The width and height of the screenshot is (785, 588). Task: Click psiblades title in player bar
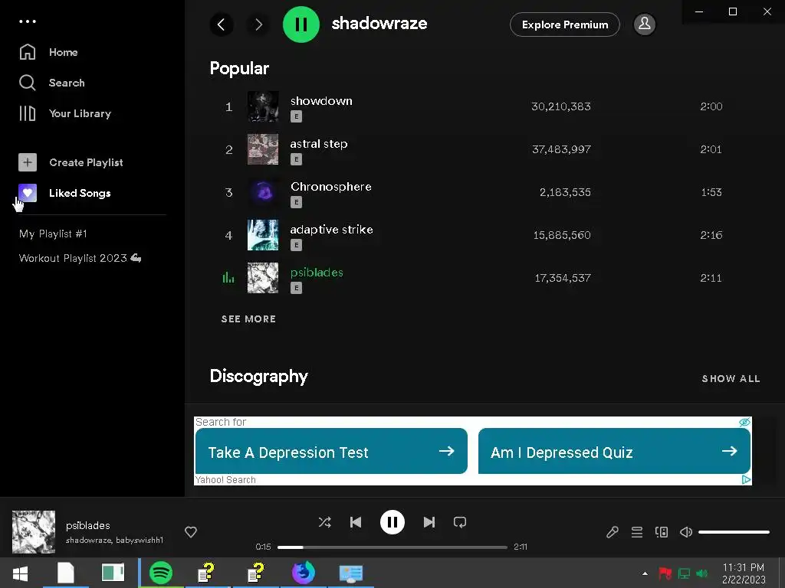pos(87,525)
